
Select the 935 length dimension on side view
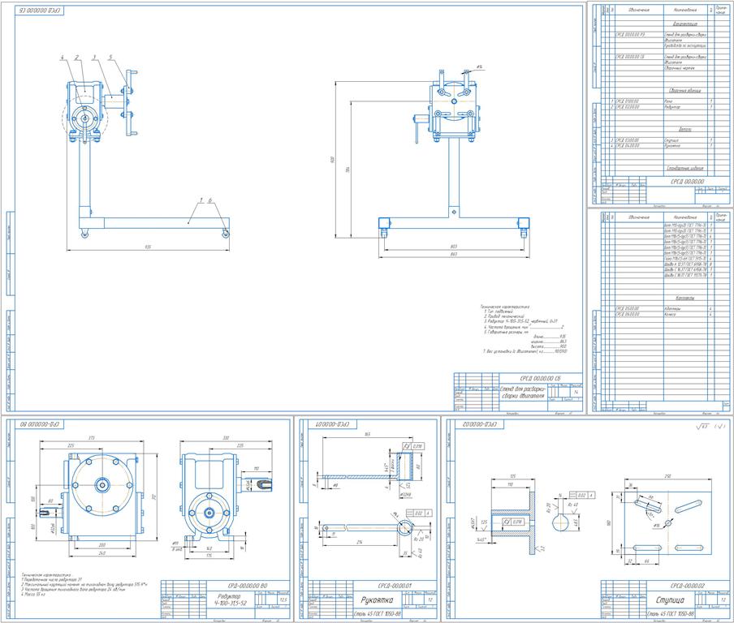[148, 247]
